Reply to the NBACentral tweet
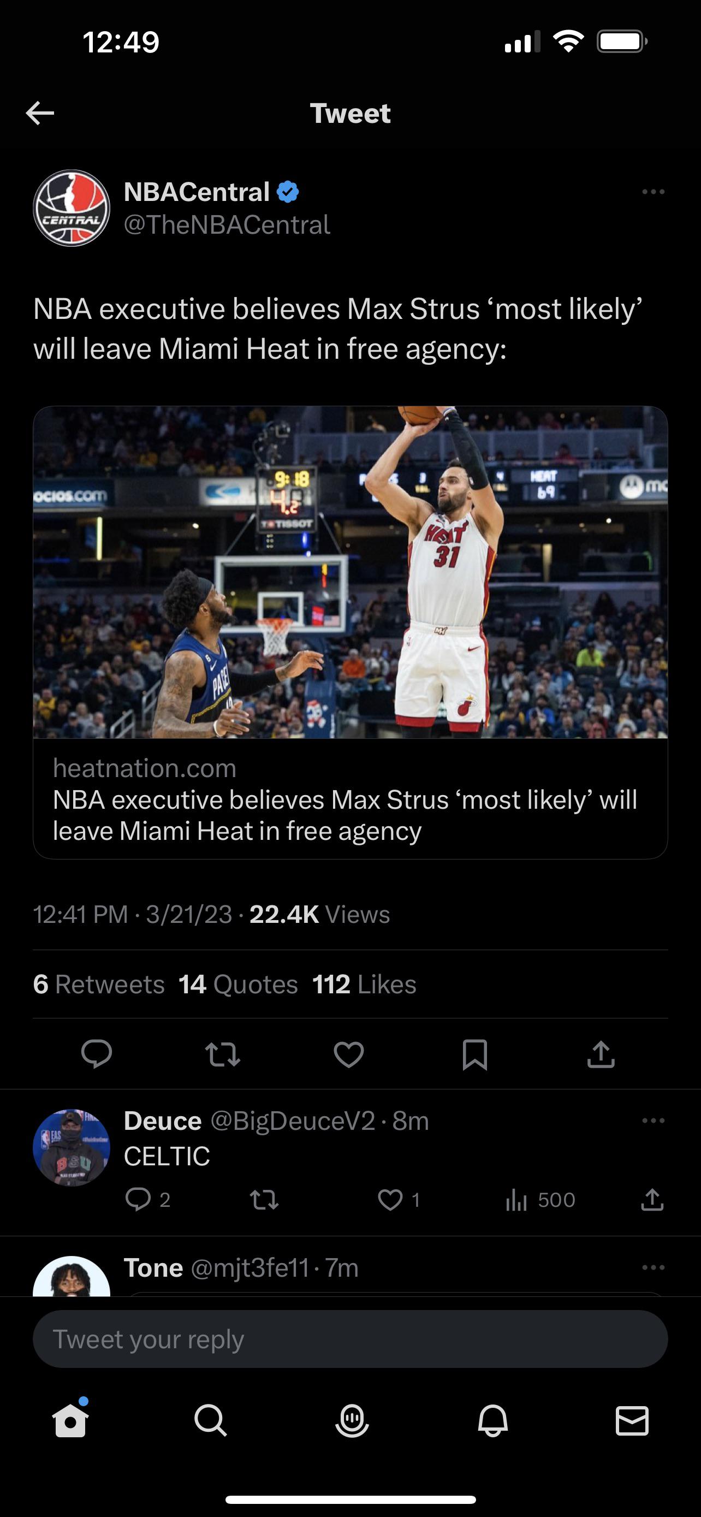The height and width of the screenshot is (1517, 701). coord(97,1053)
